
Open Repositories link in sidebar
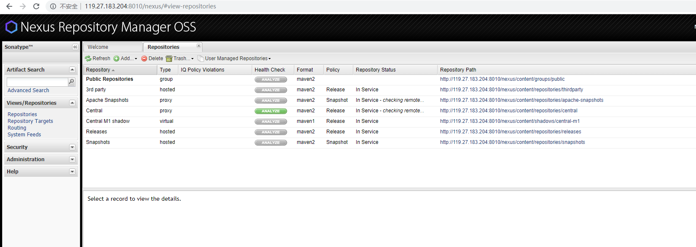22,114
